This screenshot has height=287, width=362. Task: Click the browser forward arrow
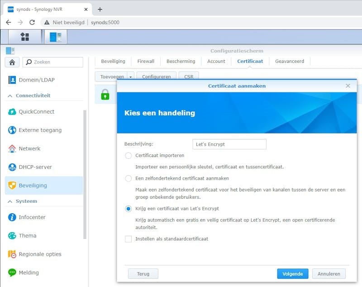click(20, 22)
